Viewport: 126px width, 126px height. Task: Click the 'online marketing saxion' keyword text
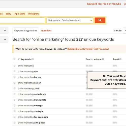tap(29, 83)
